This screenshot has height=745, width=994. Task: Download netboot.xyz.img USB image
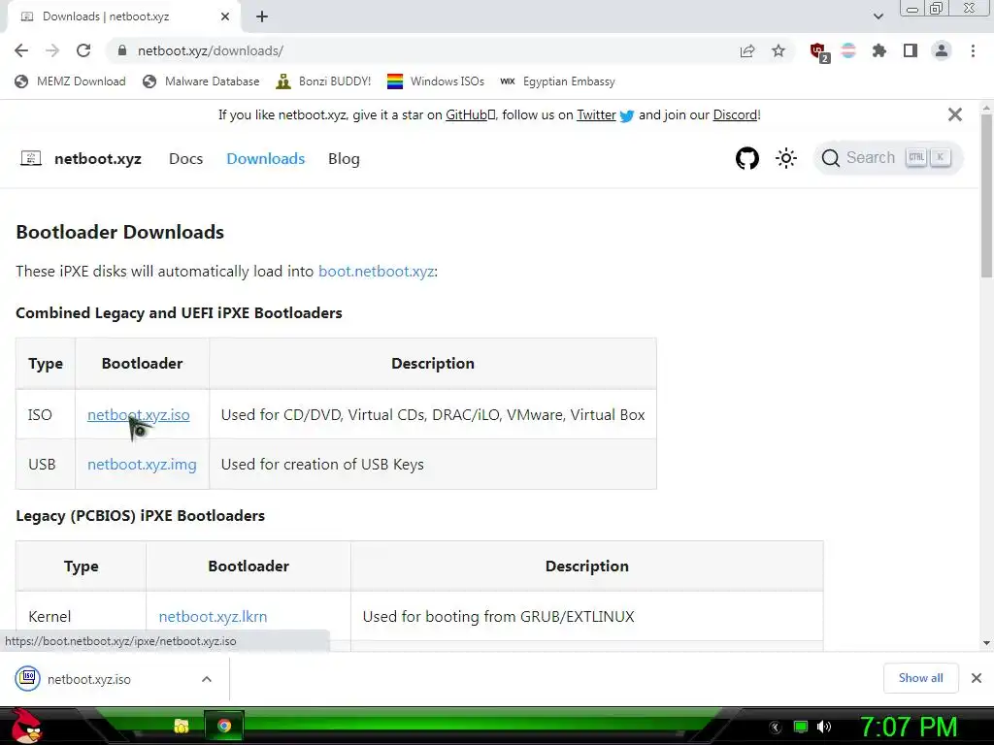point(142,465)
